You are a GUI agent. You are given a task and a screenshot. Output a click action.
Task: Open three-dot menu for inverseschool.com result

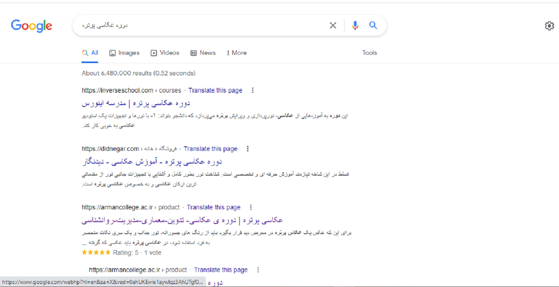[252, 90]
